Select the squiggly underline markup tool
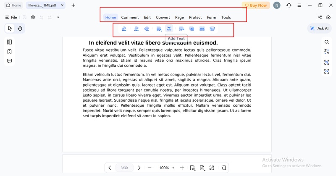The width and height of the screenshot is (336, 176). pos(136,29)
